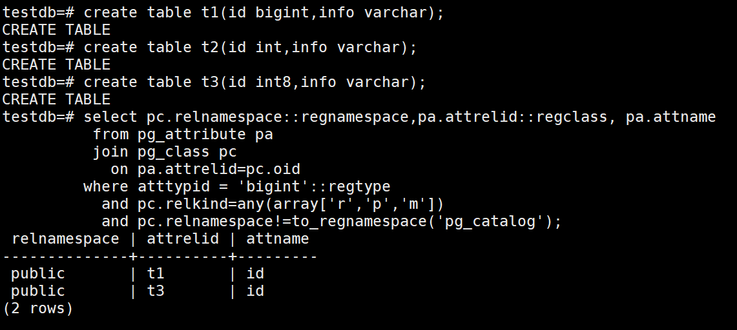Click the '(2 rows)' result count line
737x330 pixels.
pyautogui.click(x=38, y=308)
